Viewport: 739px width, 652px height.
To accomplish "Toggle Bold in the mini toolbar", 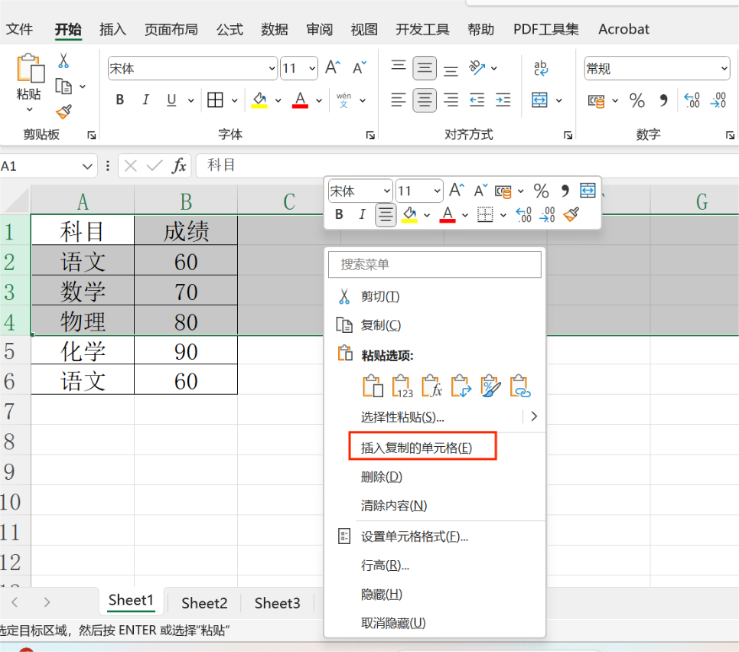I will (x=339, y=214).
